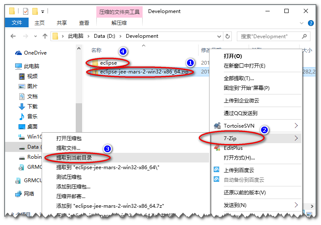Open the blue help question mark icon
Viewport: 321px width, 225px height.
click(x=311, y=23)
